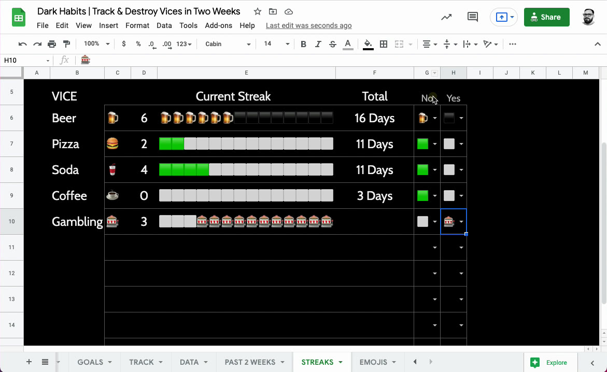607x372 pixels.
Task: Select column E header
Action: 246,73
